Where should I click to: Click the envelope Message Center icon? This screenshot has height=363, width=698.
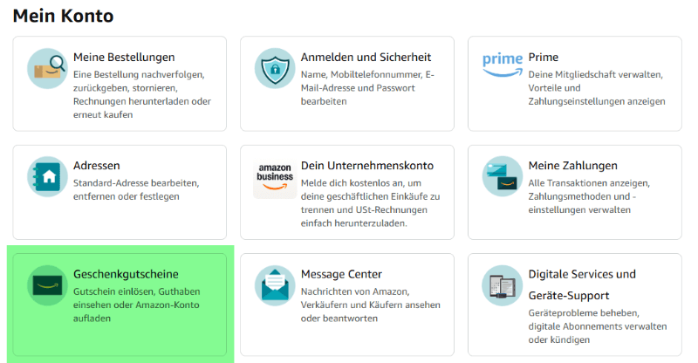(275, 285)
